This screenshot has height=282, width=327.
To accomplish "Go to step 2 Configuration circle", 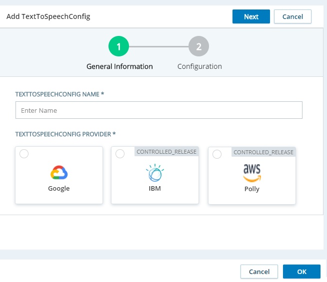I will [198, 46].
